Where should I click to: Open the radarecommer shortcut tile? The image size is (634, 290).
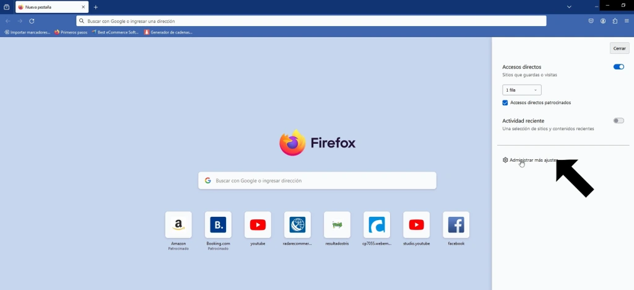pyautogui.click(x=297, y=225)
